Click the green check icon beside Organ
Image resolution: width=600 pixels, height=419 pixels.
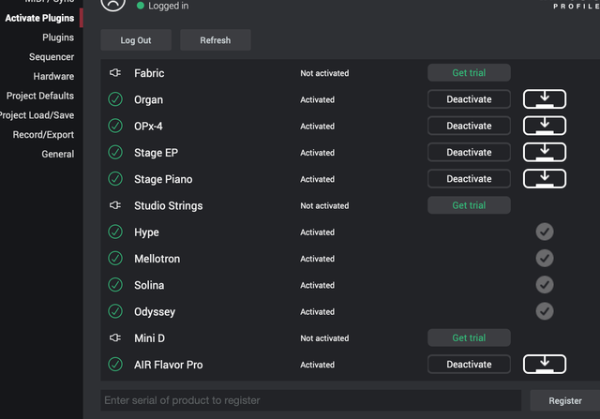click(115, 99)
